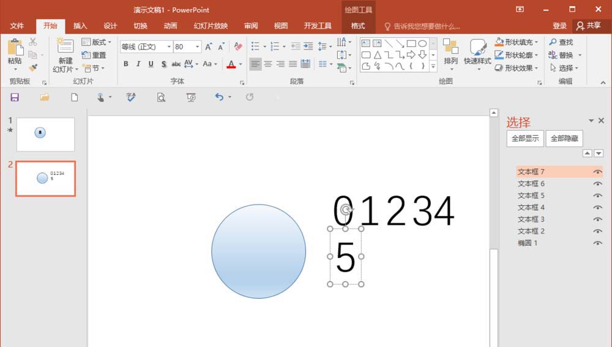612x347 pixels.
Task: Click the clear formatting eraser icon
Action: (x=238, y=46)
